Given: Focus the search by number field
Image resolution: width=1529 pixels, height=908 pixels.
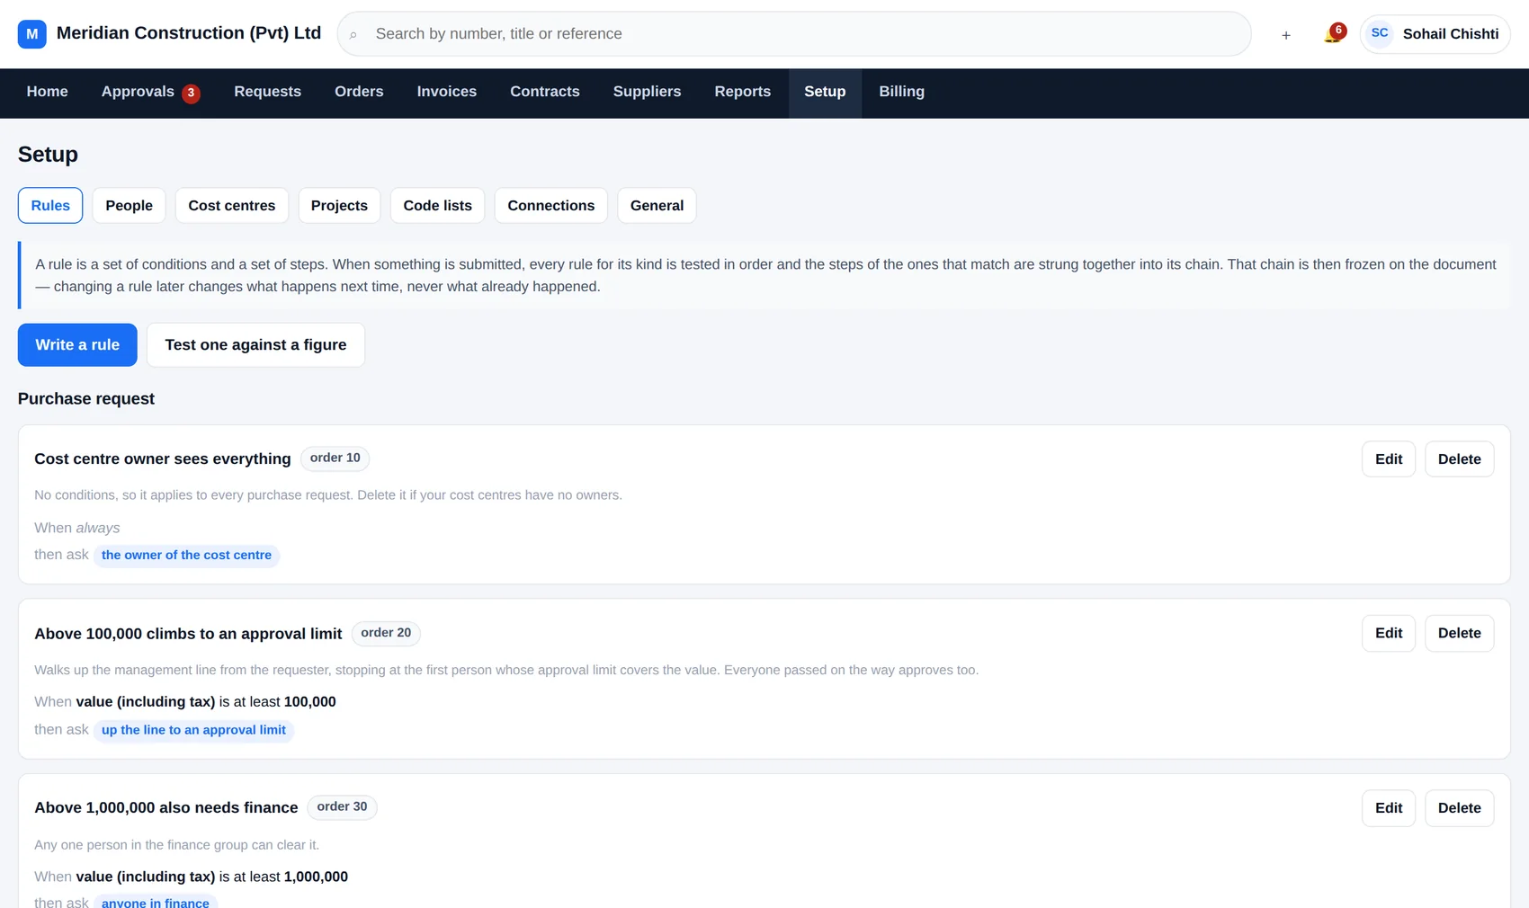Looking at the screenshot, I should pos(794,34).
